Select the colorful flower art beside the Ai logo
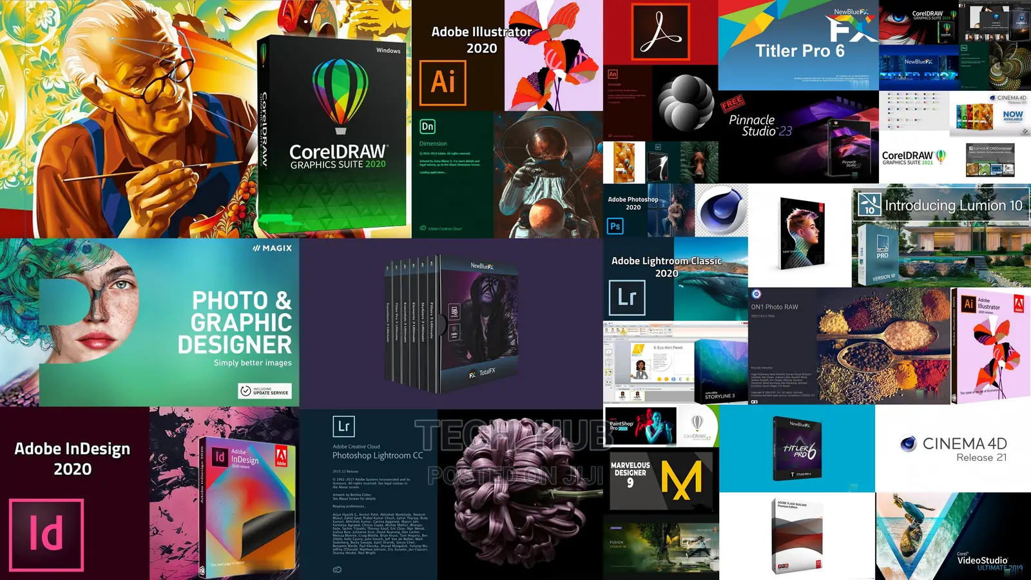 [x=554, y=56]
